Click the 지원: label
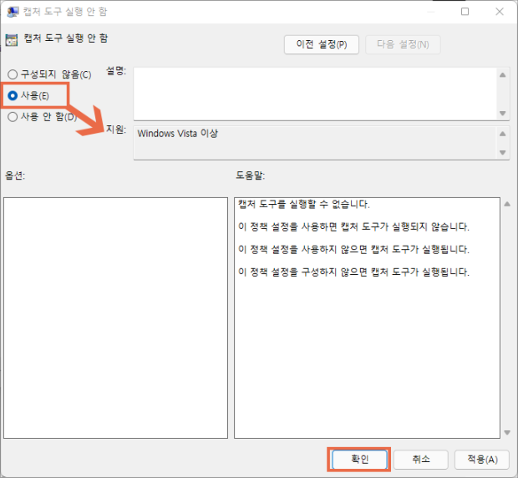The height and width of the screenshot is (478, 518). [116, 130]
